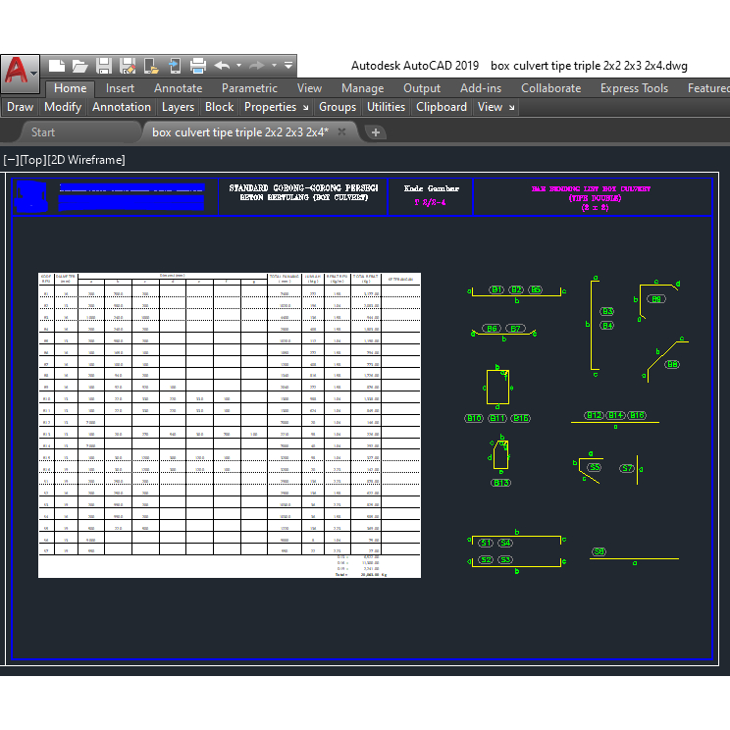730x730 pixels.
Task: Click the plus New Drawing tab button
Action: (376, 132)
